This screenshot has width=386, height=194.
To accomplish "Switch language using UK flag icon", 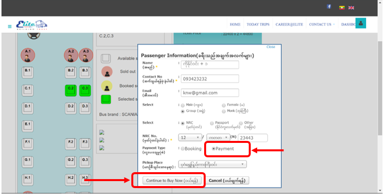I will pos(351,7).
